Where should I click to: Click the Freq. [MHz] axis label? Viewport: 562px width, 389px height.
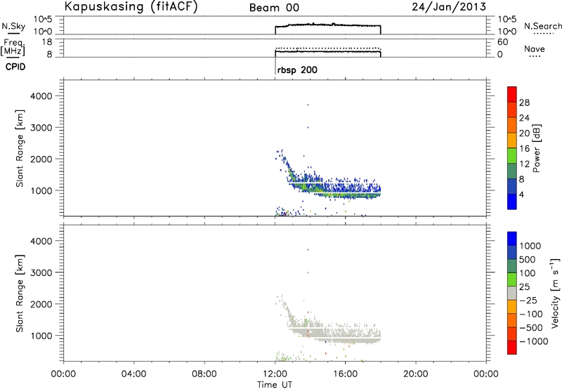(13, 47)
